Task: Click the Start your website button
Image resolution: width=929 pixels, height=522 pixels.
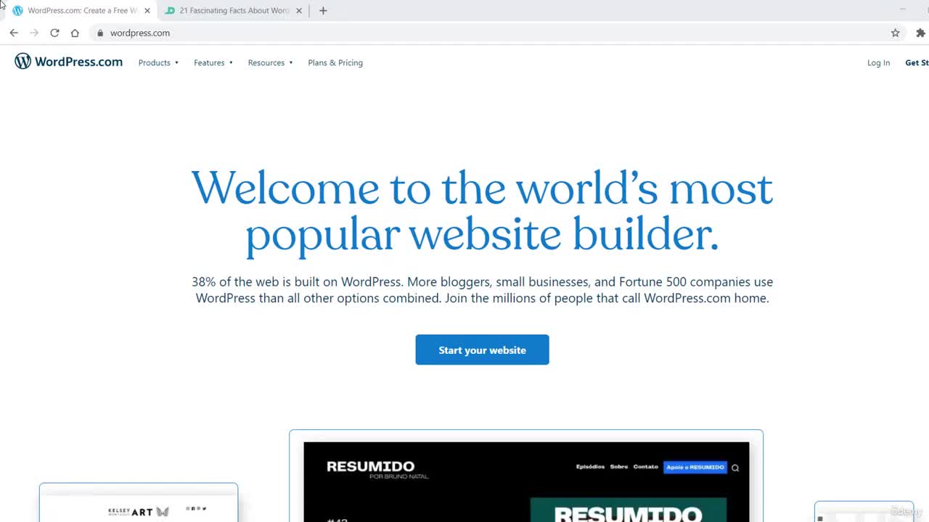Action: coord(482,349)
